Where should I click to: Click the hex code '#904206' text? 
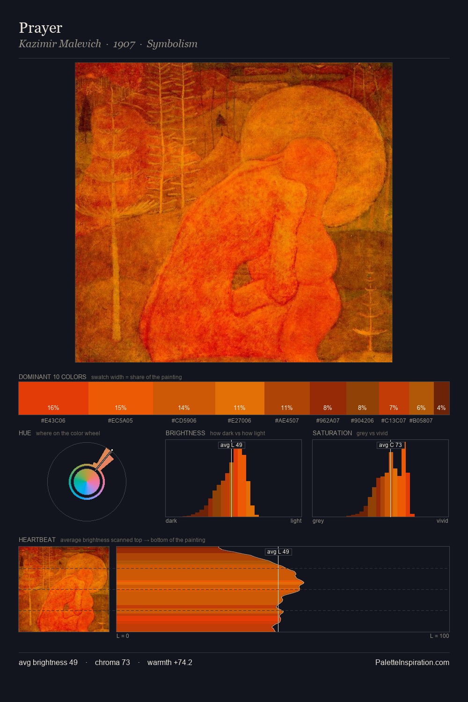[362, 421]
